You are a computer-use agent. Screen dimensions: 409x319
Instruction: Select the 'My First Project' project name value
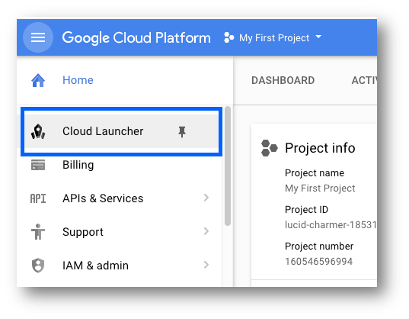point(320,188)
